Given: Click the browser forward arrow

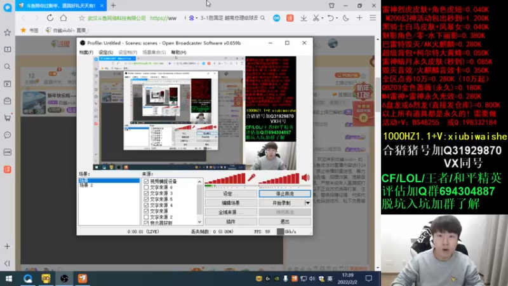Looking at the screenshot, I should tap(36, 18).
